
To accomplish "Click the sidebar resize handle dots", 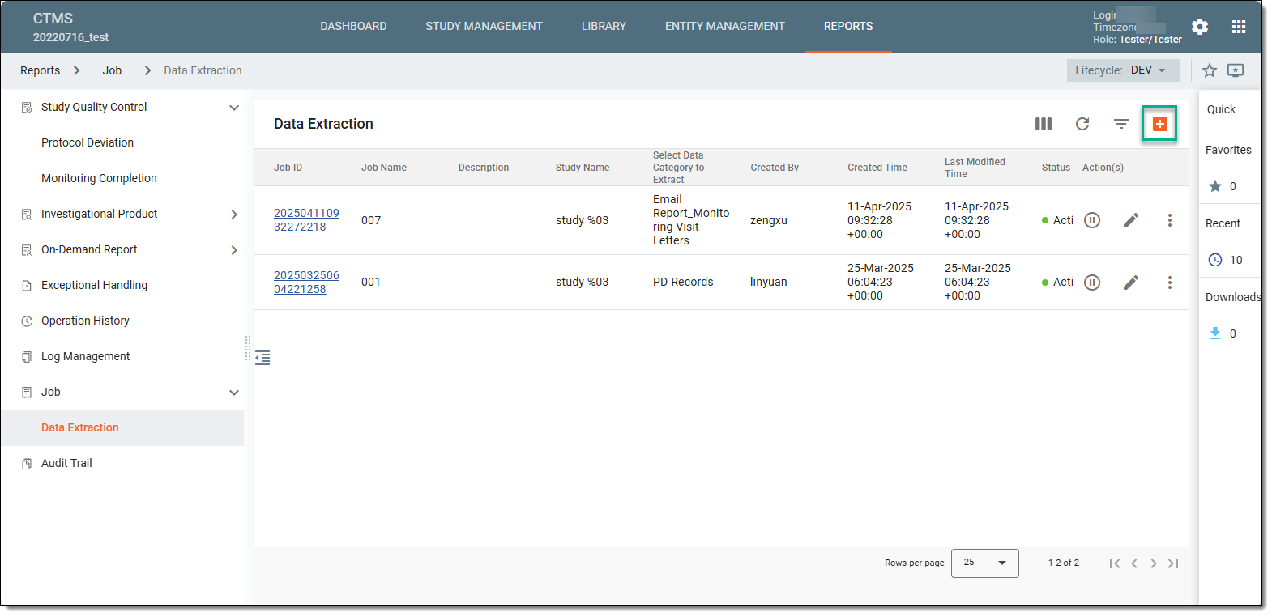I will point(248,348).
